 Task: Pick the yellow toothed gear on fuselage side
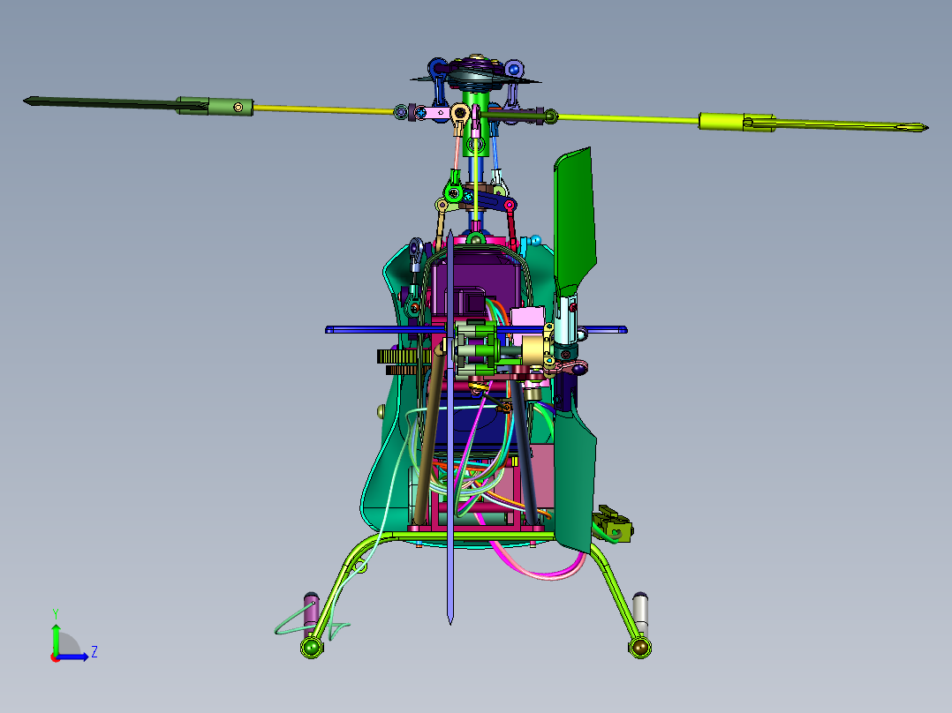(x=397, y=356)
